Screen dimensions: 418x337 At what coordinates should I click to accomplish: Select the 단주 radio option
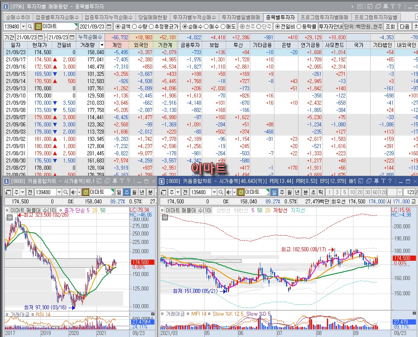pos(264,26)
